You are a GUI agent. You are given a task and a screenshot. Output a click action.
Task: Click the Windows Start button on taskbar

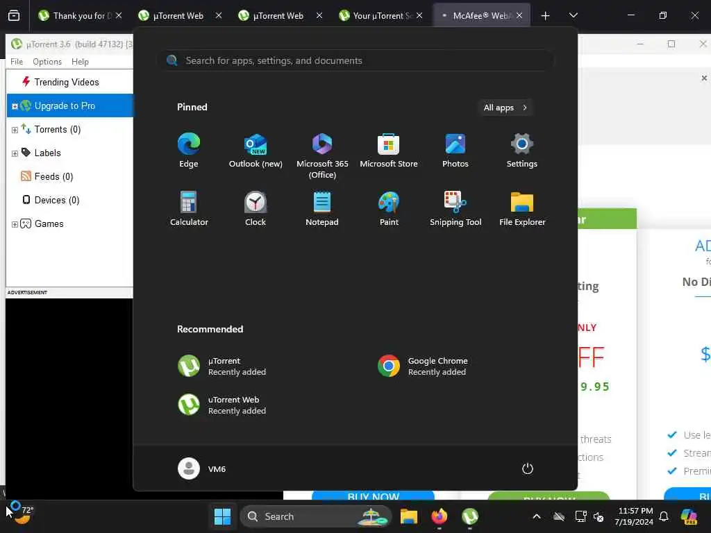coord(222,516)
